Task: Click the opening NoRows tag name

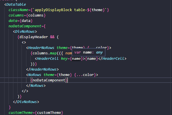Action: (x=35, y=75)
